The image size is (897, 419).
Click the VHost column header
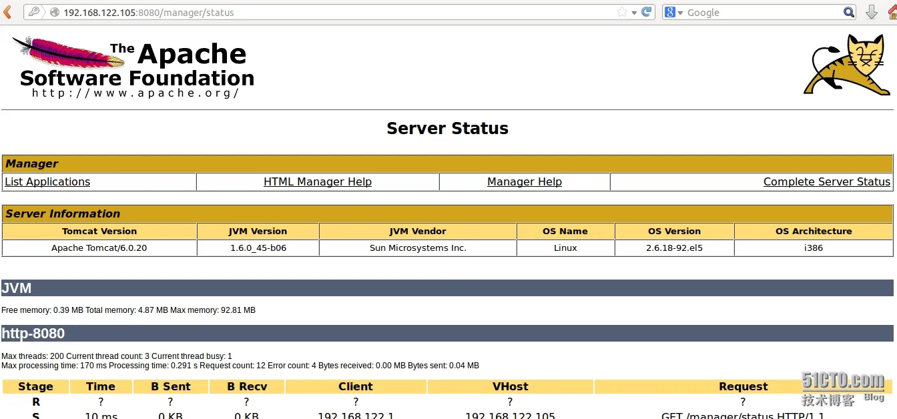tap(510, 386)
